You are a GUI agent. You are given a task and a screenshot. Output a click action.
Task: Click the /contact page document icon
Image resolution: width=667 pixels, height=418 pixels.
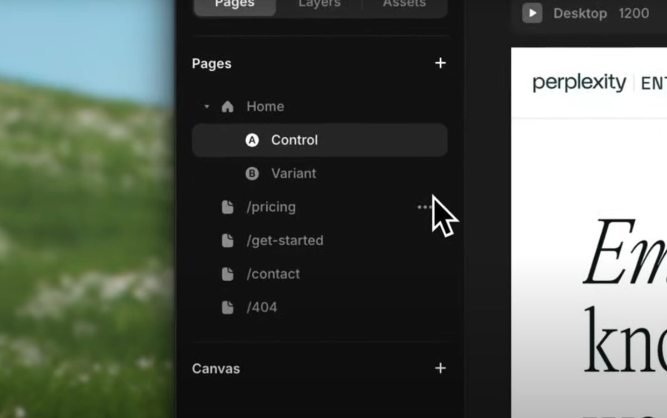tap(228, 273)
